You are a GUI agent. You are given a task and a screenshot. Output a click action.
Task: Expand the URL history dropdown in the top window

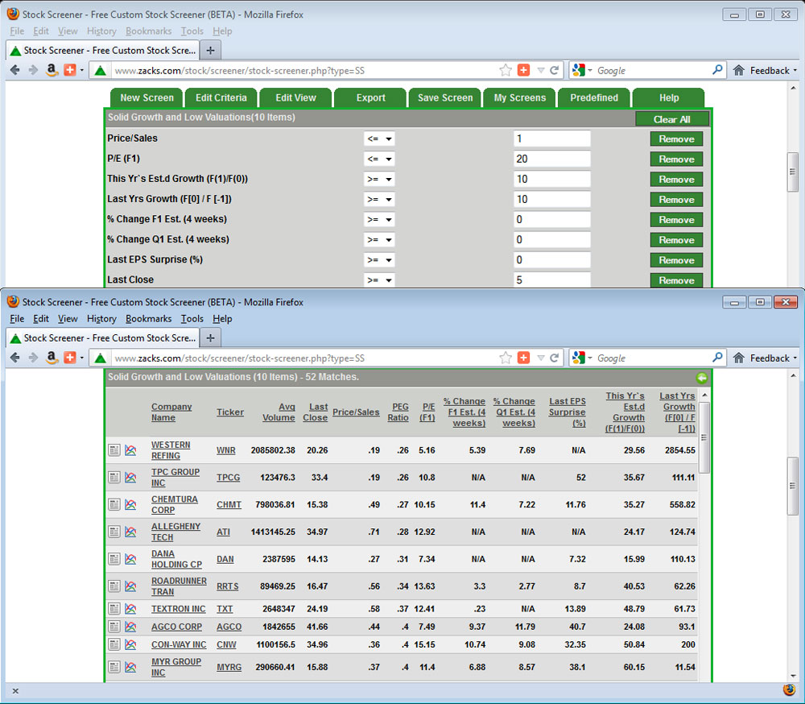point(540,70)
